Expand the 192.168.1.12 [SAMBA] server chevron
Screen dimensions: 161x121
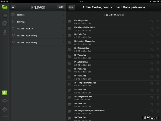64,42
